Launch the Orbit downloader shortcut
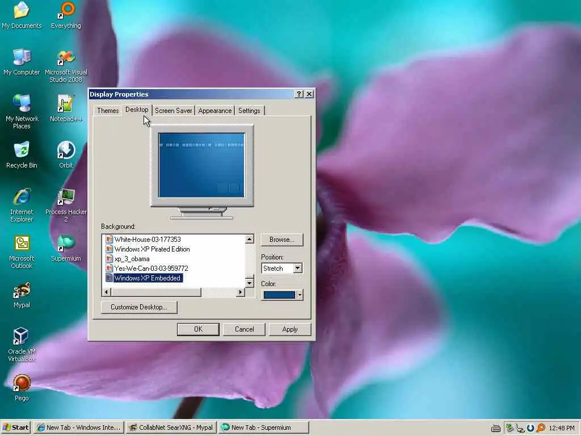 click(x=66, y=155)
